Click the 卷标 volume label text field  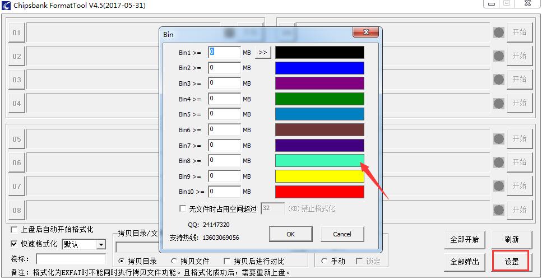click(x=71, y=259)
